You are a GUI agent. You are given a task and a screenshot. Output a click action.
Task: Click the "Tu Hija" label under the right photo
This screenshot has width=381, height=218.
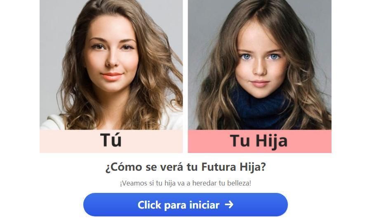tap(259, 141)
